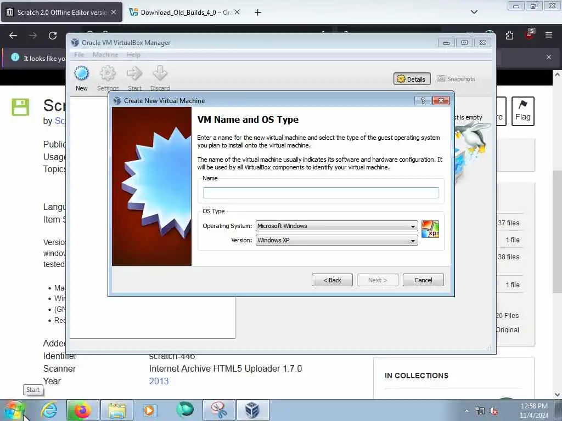The height and width of the screenshot is (421, 562).
Task: Close the Download_Old_Builds_4_0 tab
Action: click(237, 12)
